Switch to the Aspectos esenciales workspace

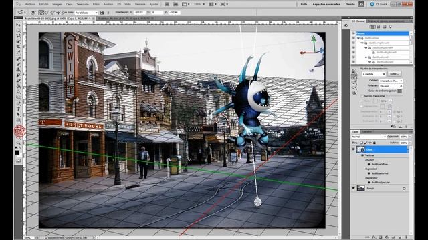coord(326,5)
